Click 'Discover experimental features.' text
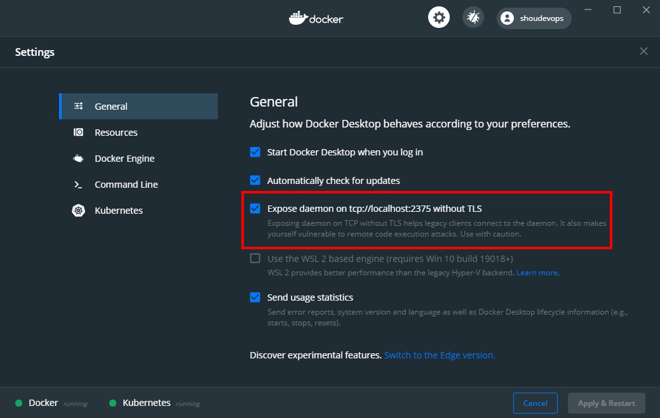This screenshot has height=418, width=660. pos(316,355)
